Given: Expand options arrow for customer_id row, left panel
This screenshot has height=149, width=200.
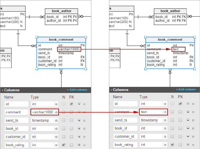Looking at the screenshot, I should click(79, 137).
